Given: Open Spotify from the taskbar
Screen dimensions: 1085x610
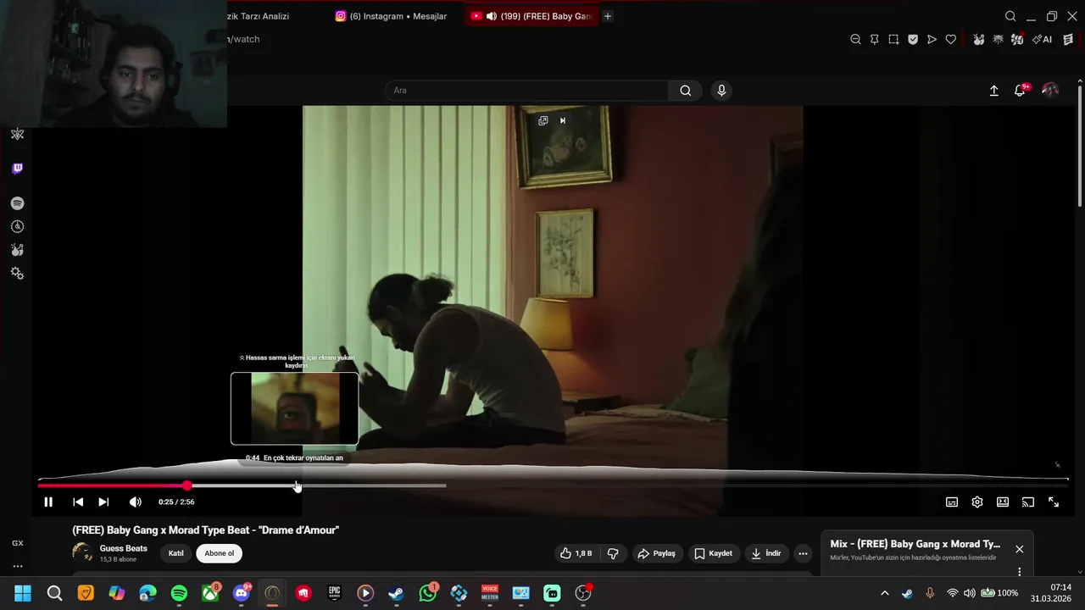Looking at the screenshot, I should tap(179, 593).
